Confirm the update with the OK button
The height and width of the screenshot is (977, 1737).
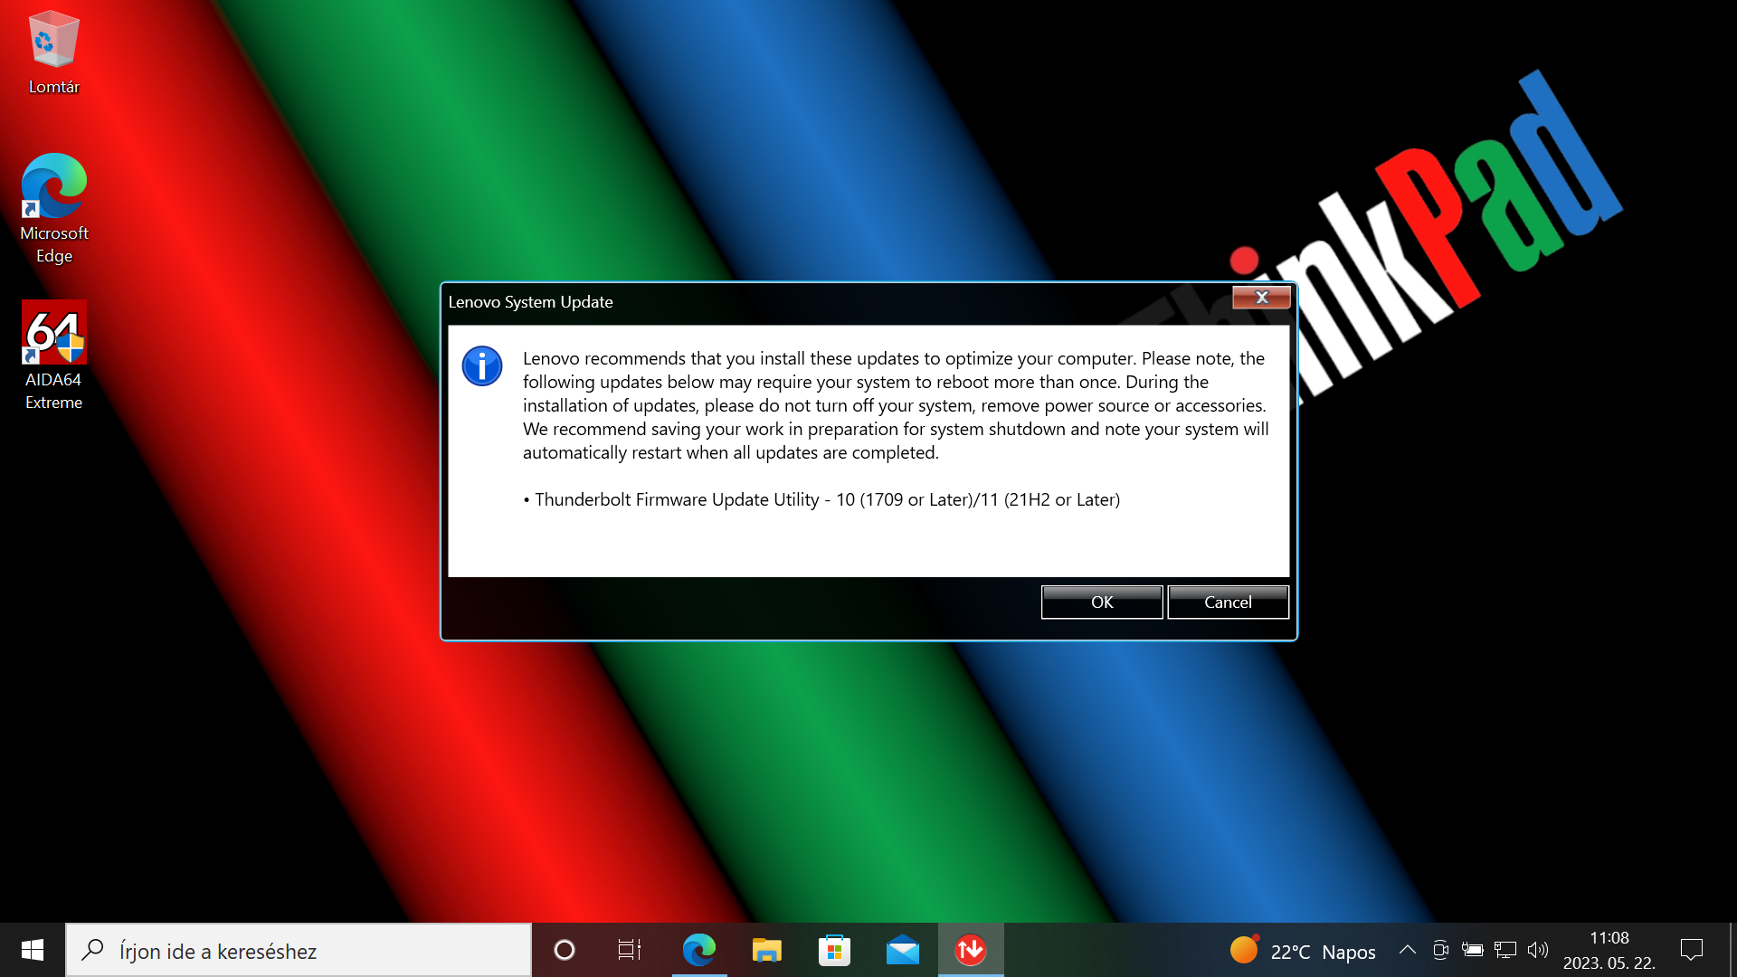(x=1101, y=602)
